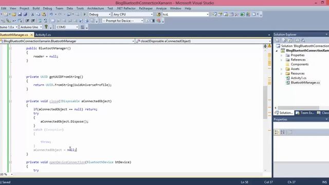Switch to the Team Explorer panel tab

click(x=305, y=113)
